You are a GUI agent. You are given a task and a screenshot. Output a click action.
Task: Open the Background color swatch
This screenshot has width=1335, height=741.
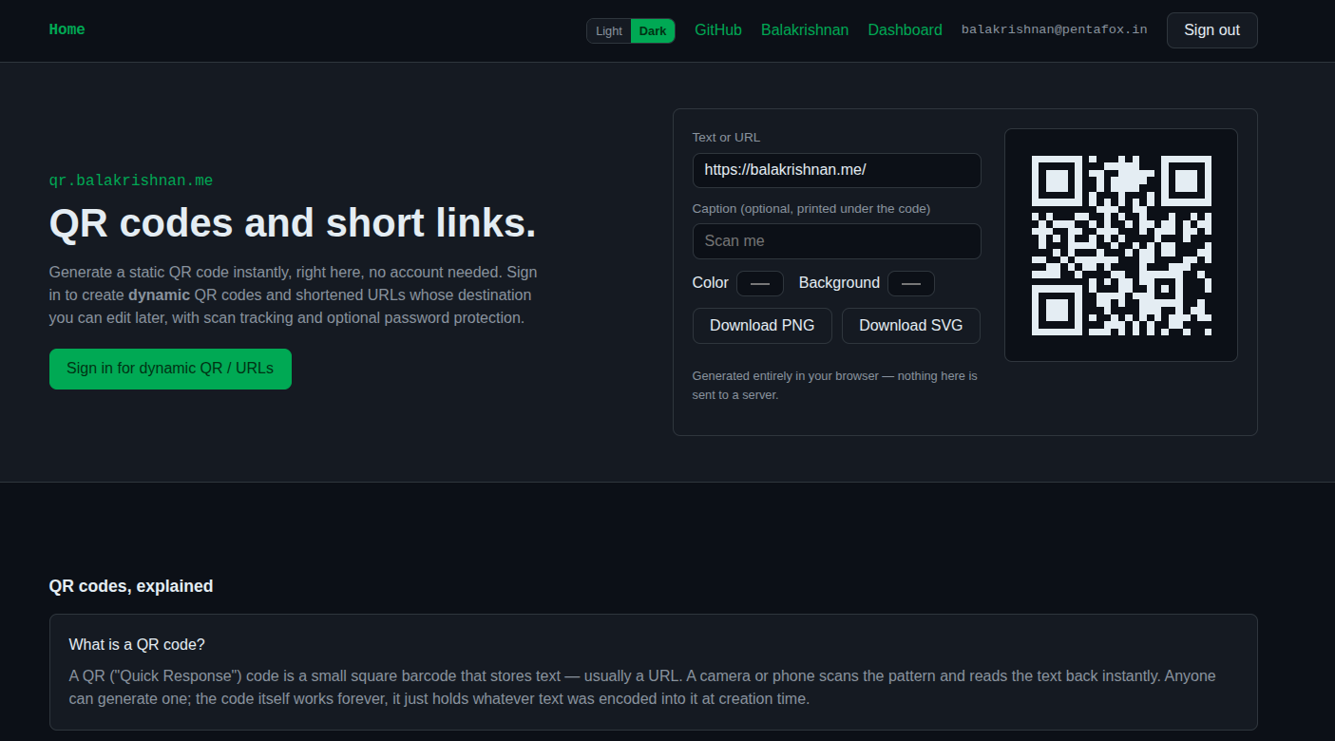tap(911, 283)
